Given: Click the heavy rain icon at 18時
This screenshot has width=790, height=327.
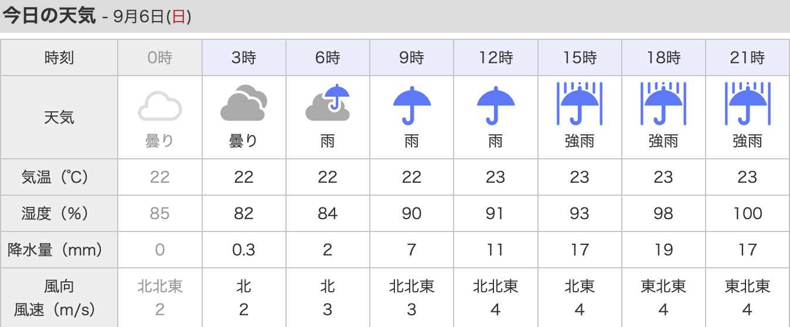Looking at the screenshot, I should pos(663,104).
